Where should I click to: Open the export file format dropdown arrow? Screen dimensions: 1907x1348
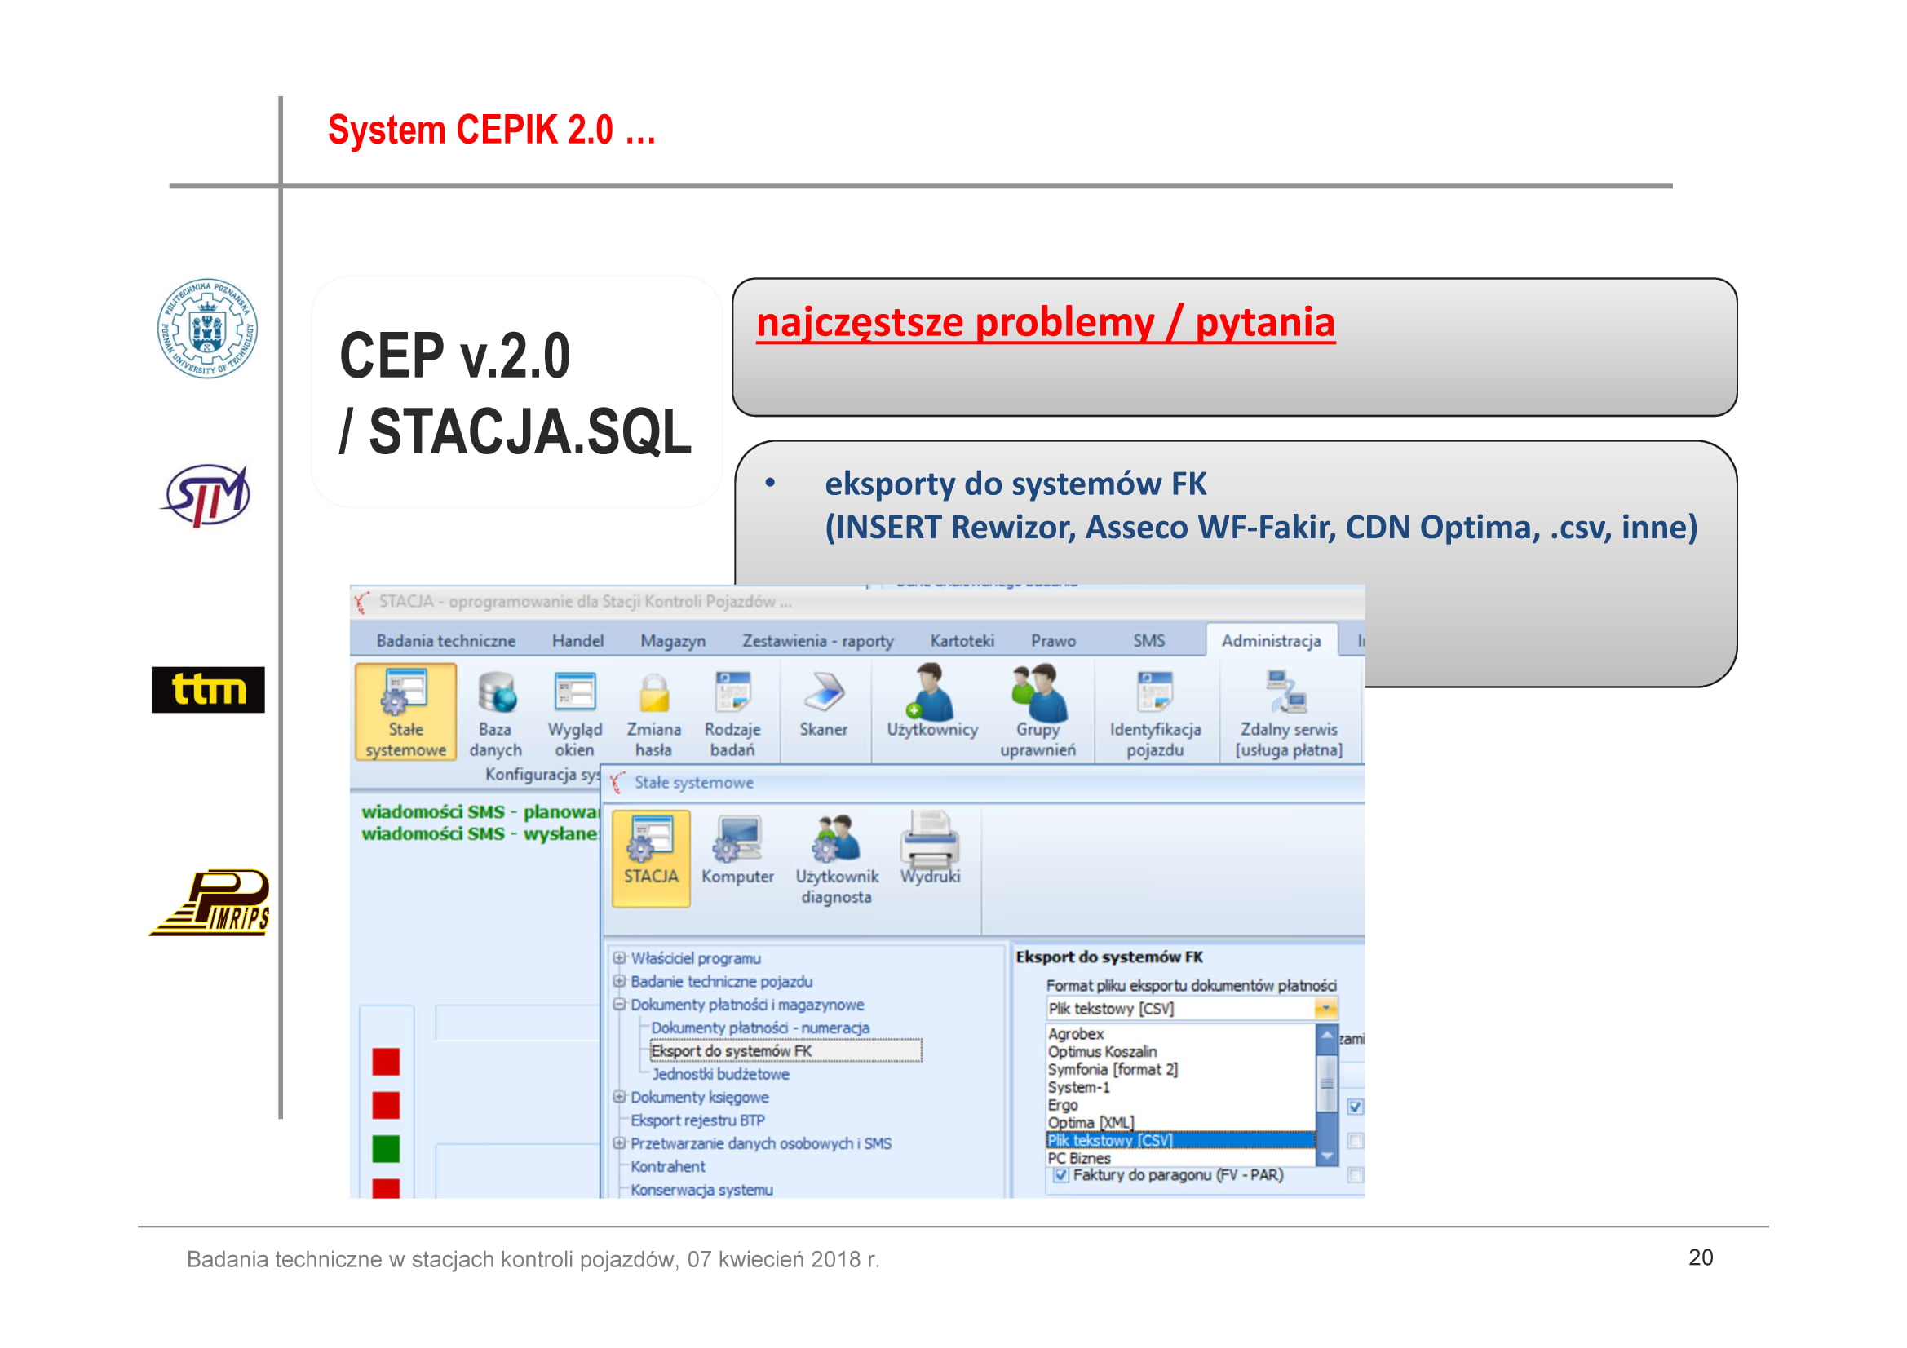[x=1325, y=1009]
